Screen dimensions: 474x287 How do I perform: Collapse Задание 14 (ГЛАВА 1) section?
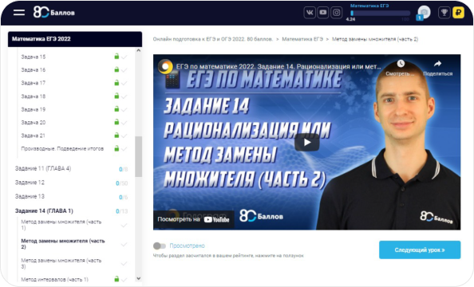[x=44, y=211]
